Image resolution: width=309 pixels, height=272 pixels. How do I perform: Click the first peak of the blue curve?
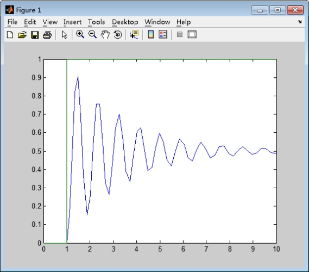[x=78, y=77]
